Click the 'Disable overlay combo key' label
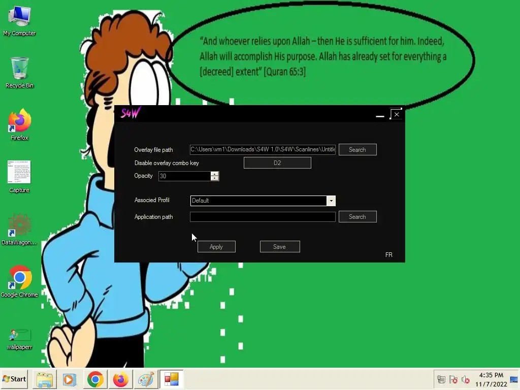This screenshot has height=390, width=520. point(167,163)
